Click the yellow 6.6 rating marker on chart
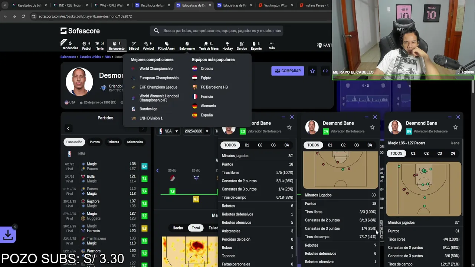This screenshot has width=475, height=267. point(196,199)
